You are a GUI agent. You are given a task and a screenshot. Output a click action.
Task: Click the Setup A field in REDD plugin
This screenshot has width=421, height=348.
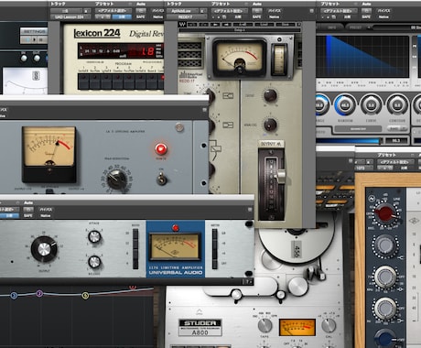(240, 30)
